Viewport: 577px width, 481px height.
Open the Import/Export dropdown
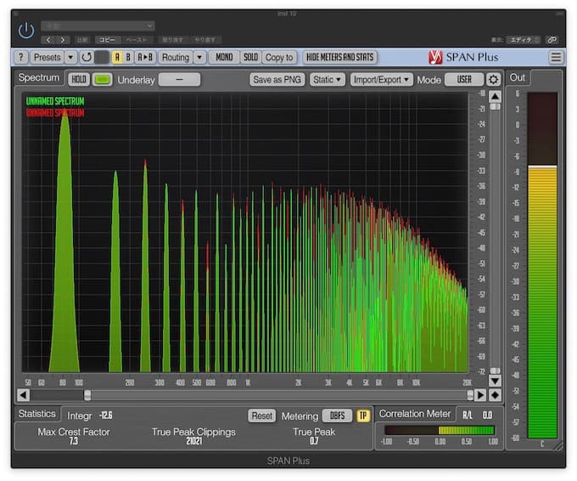click(381, 79)
